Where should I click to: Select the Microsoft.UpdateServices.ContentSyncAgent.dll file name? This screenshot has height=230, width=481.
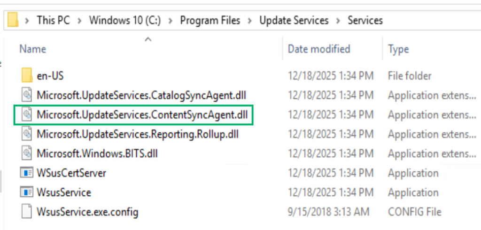(x=142, y=115)
